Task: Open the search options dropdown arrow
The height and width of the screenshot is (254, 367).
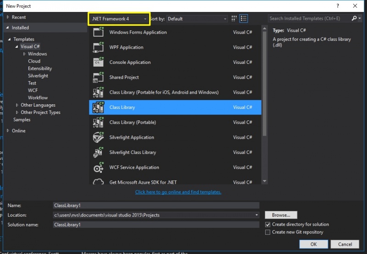Action: coord(360,18)
